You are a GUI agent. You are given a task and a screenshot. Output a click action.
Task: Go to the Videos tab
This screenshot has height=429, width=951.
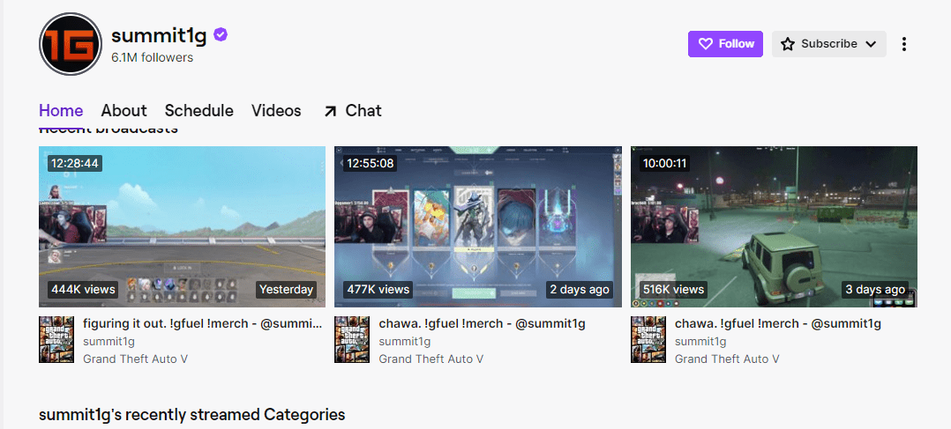(x=277, y=111)
